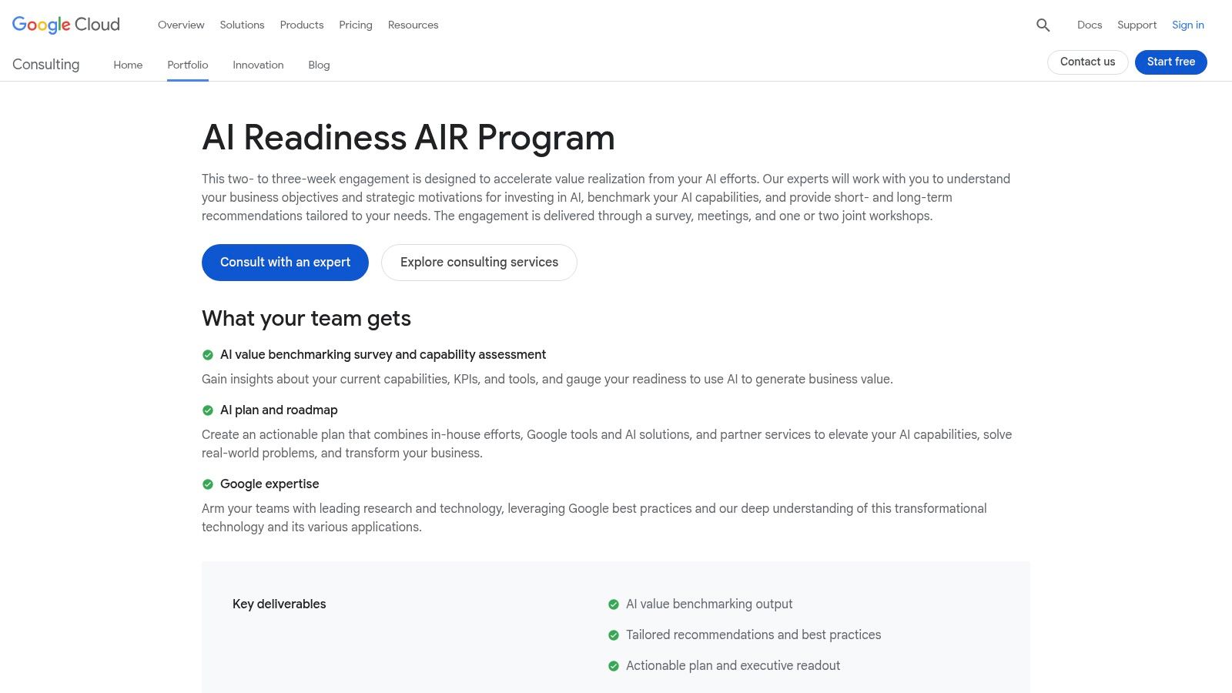Click the paragraph starting with Gain insights
The height and width of the screenshot is (693, 1232).
pyautogui.click(x=547, y=380)
